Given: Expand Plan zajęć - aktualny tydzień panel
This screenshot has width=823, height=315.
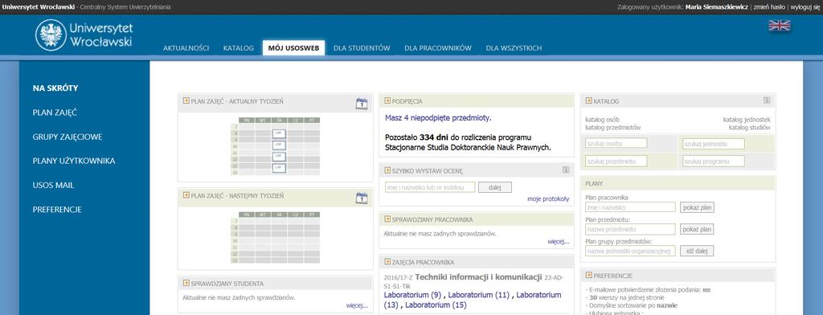Looking at the screenshot, I should [x=186, y=100].
